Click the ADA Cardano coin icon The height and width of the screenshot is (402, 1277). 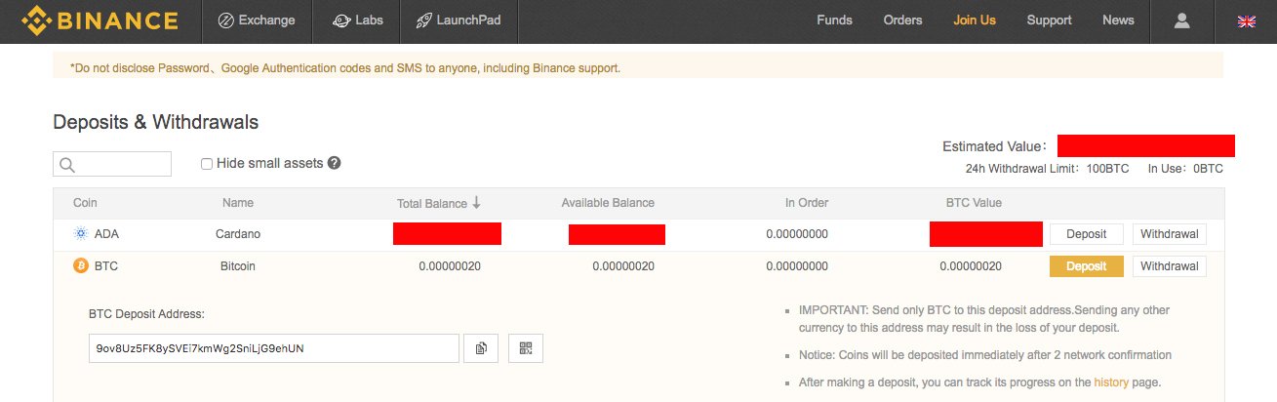[x=80, y=234]
